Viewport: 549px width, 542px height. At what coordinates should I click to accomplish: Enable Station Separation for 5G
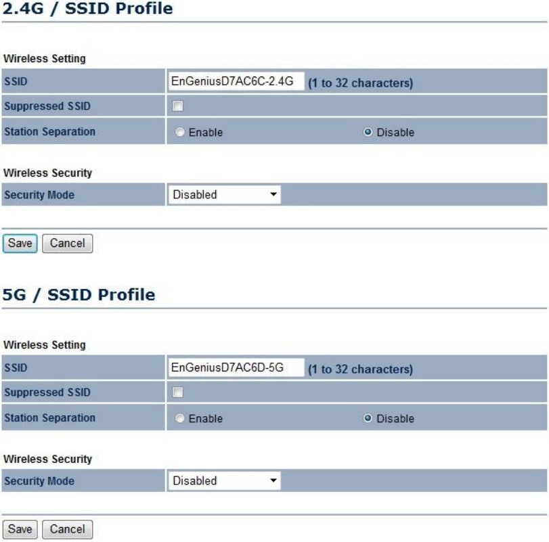click(179, 418)
